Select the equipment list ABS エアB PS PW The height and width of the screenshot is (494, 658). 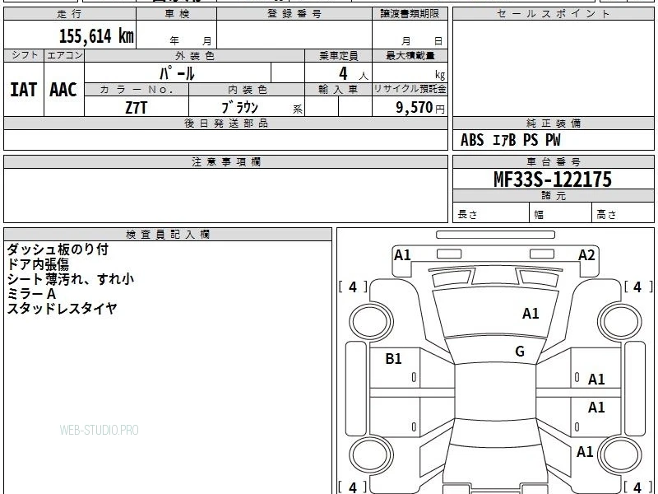click(x=510, y=140)
